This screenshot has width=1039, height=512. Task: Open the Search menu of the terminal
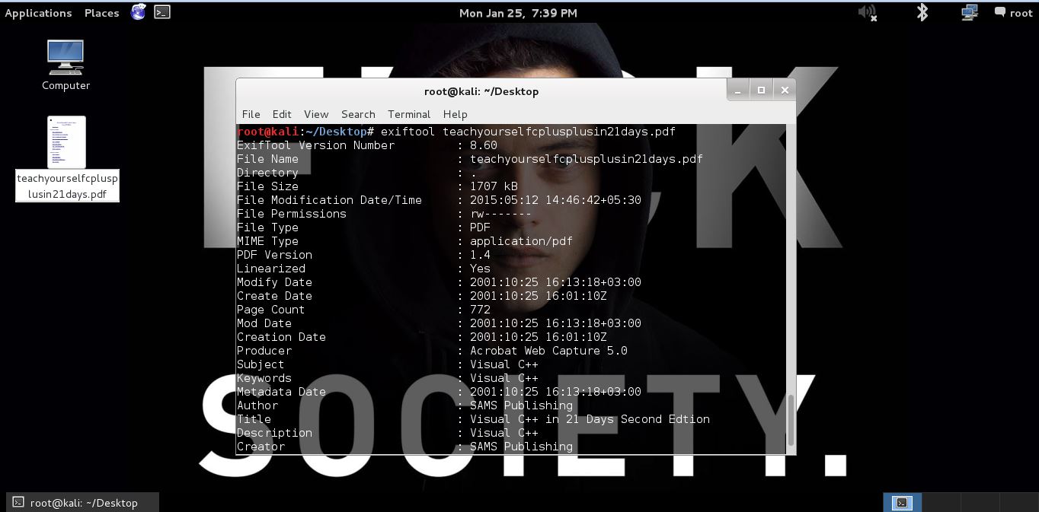click(357, 114)
